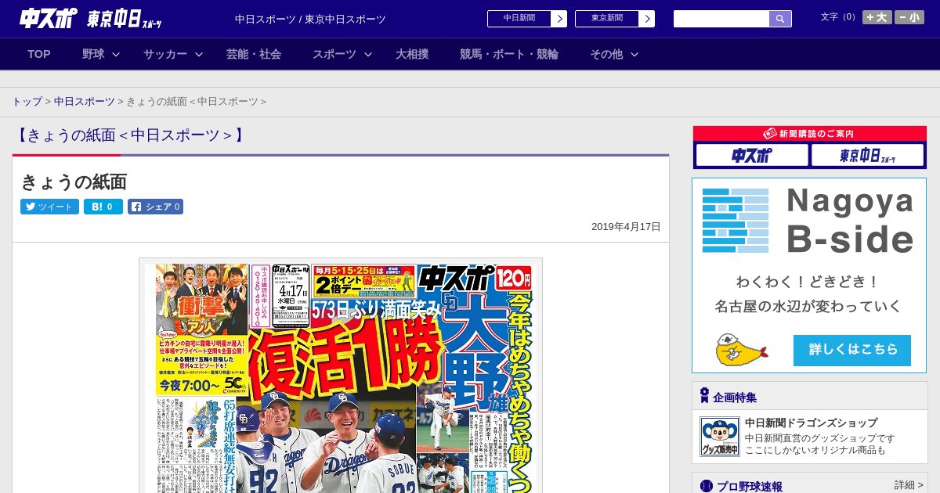Decrease font size with －小 button

[x=909, y=17]
